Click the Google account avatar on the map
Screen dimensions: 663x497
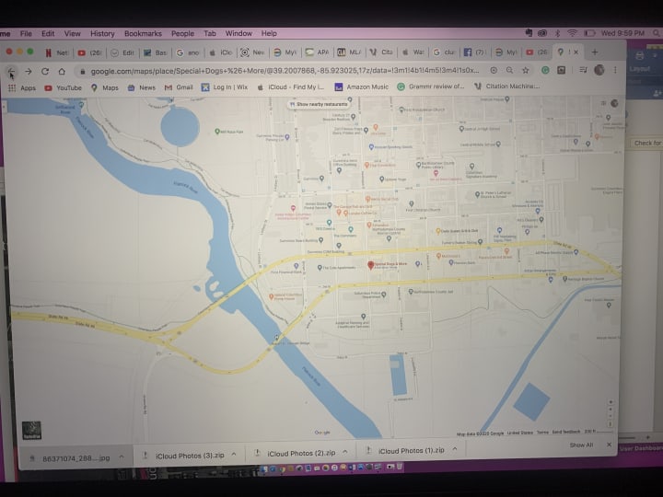click(x=614, y=103)
